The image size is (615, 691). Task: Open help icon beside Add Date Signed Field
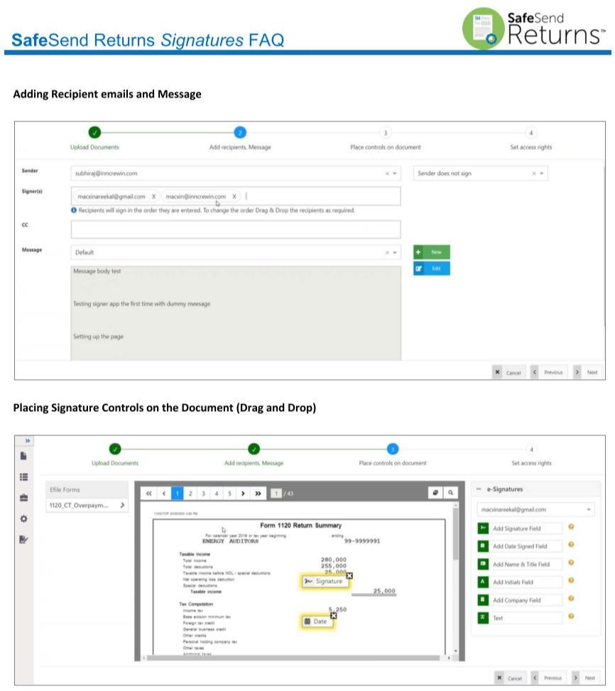pos(571,545)
